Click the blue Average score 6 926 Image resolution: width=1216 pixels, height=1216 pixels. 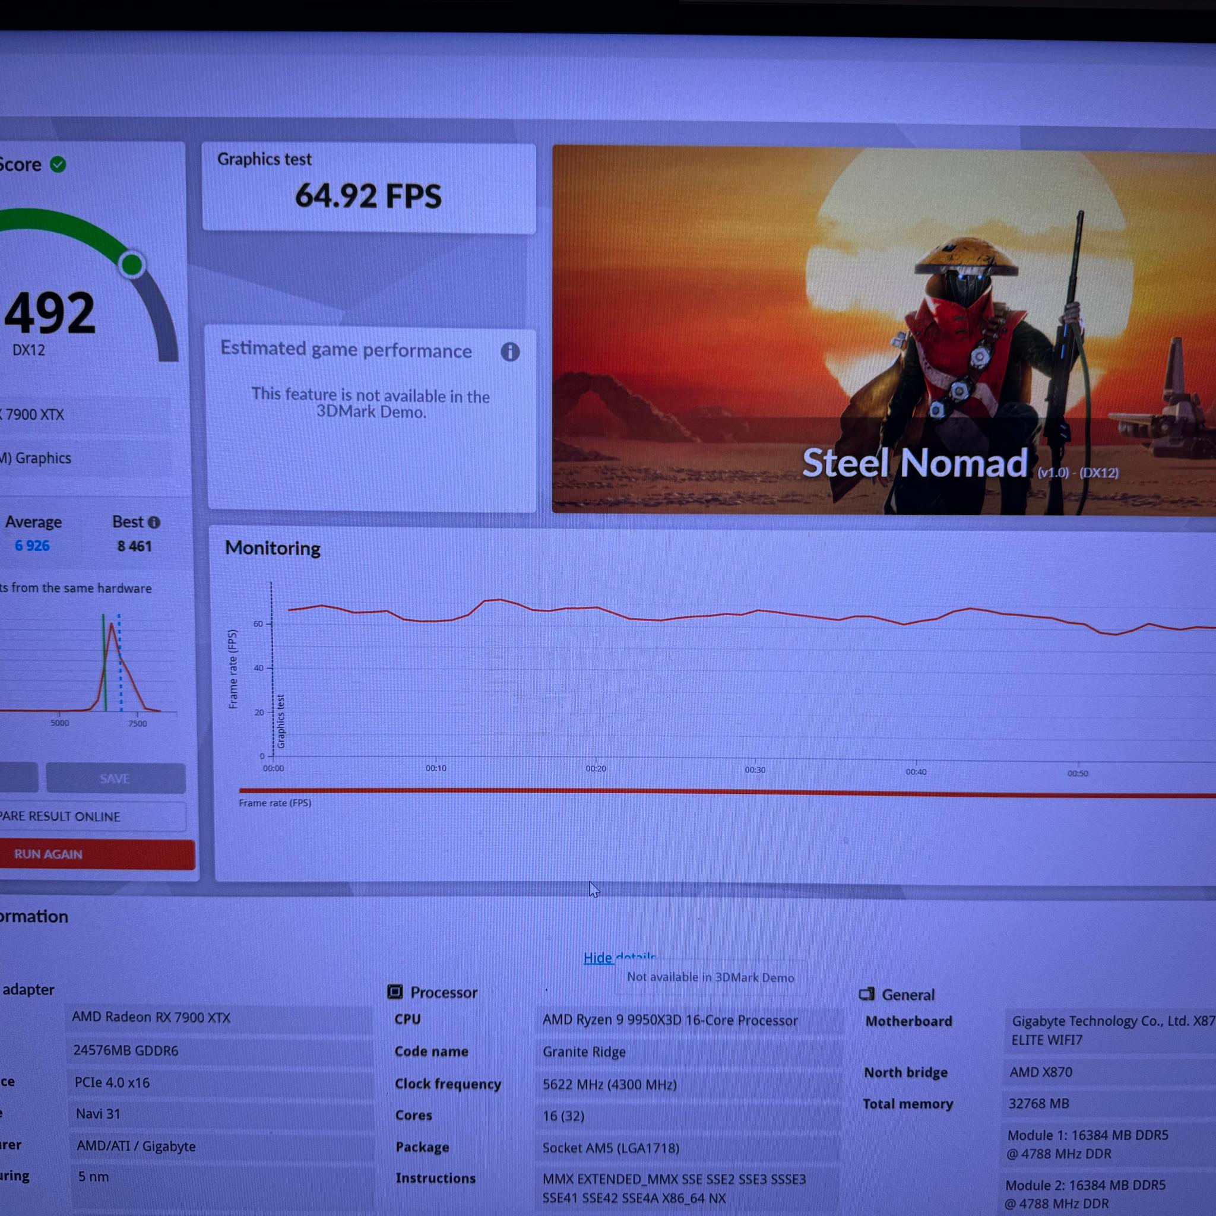click(32, 546)
